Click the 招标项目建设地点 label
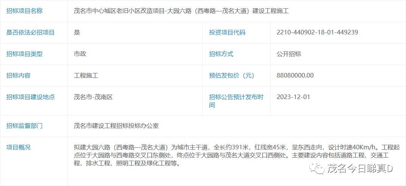The image size is (406, 186). 30,97
